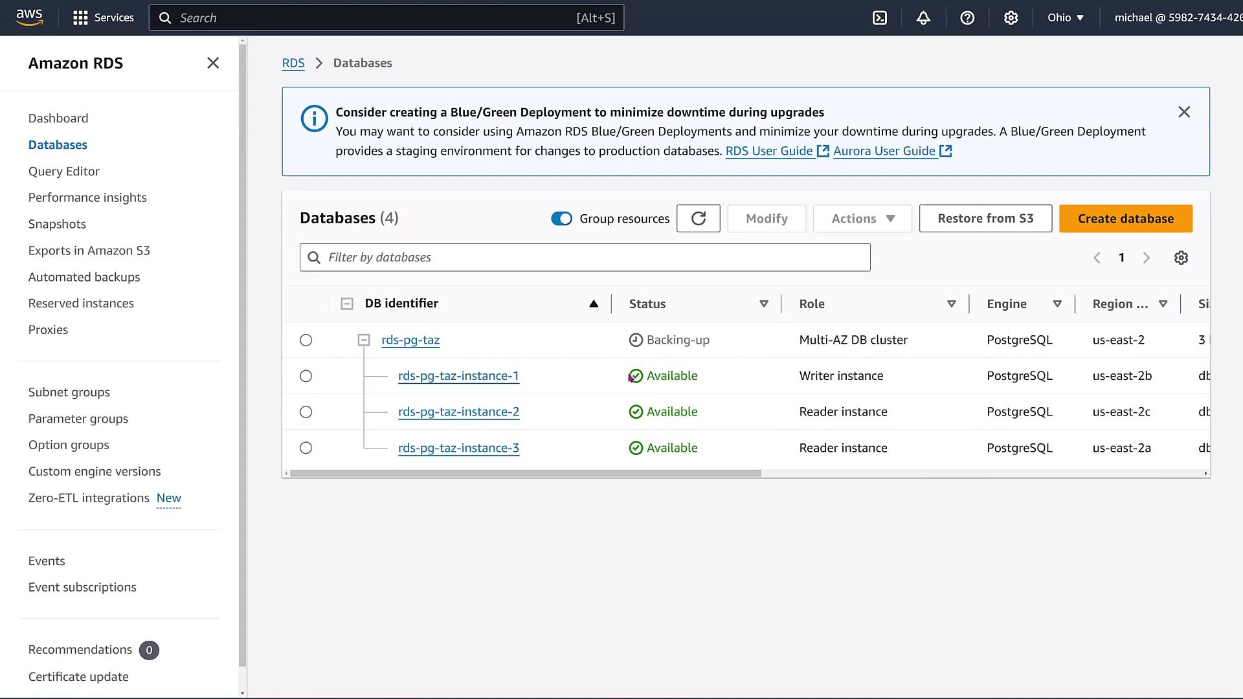Click Create database button
This screenshot has height=699, width=1243.
[1125, 219]
